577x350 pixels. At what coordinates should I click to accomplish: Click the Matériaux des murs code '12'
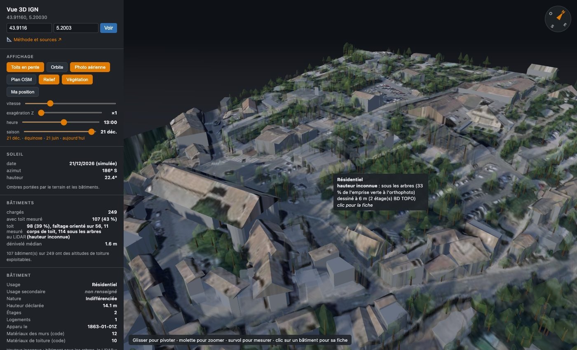pos(115,334)
